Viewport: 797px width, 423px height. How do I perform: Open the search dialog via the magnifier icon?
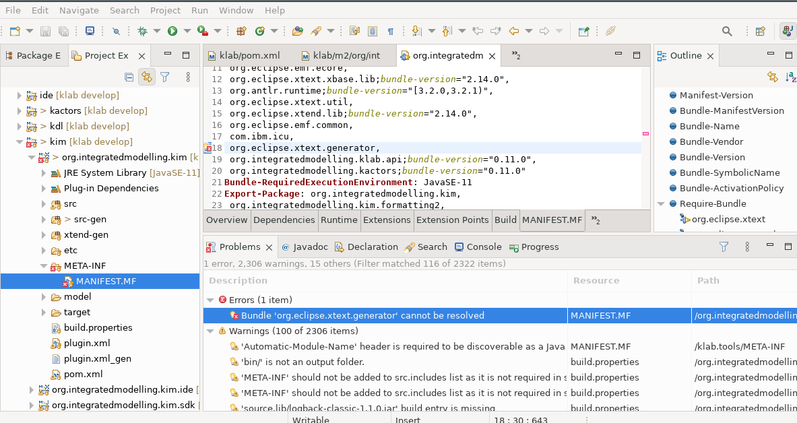click(x=726, y=31)
